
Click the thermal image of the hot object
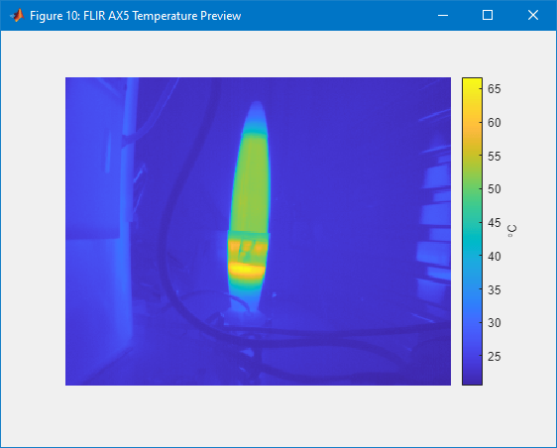pyautogui.click(x=258, y=231)
